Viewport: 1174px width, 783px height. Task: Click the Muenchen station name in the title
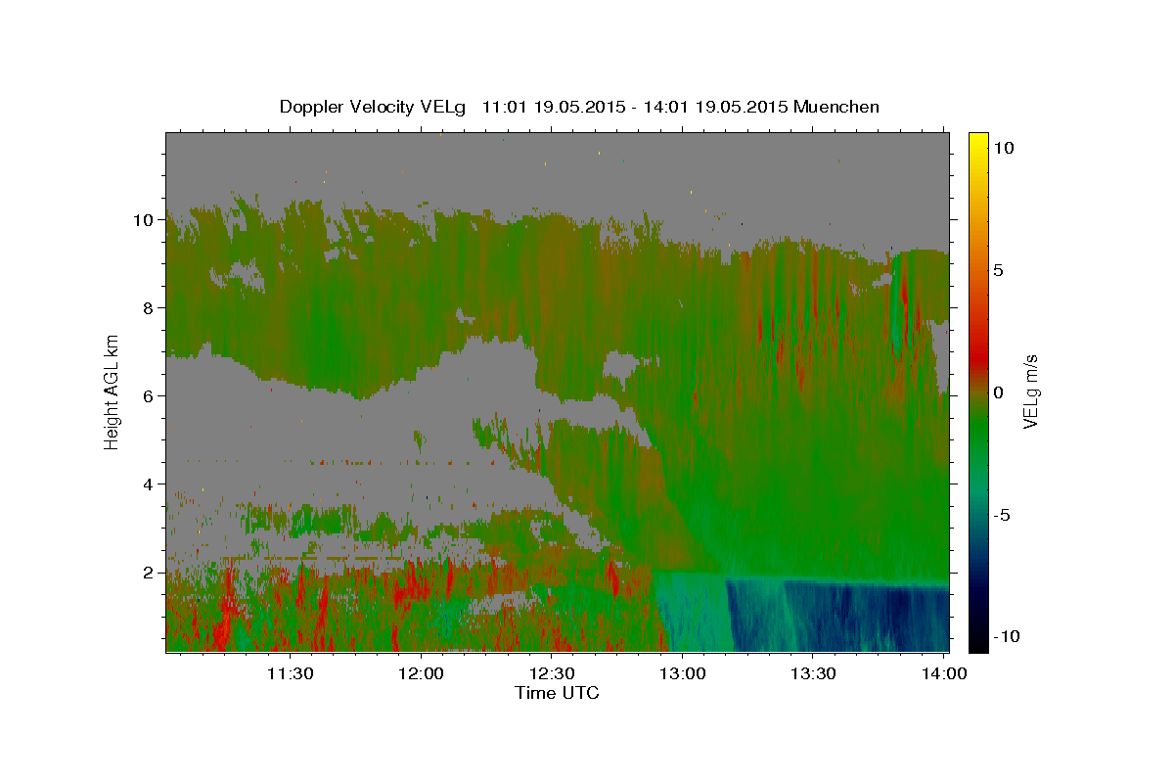coord(837,107)
